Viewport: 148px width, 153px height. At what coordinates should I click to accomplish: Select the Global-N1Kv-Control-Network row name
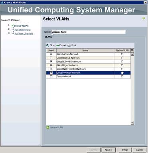(71, 69)
